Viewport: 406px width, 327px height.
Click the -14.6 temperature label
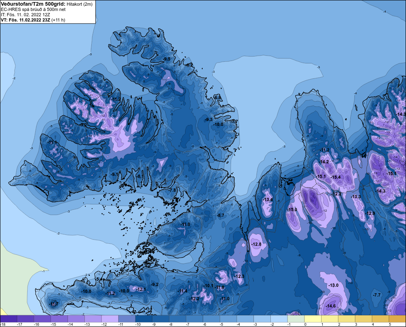(330, 306)
